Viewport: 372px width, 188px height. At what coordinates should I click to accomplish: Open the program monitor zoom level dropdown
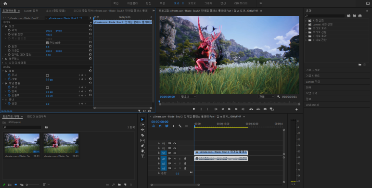click(x=188, y=97)
